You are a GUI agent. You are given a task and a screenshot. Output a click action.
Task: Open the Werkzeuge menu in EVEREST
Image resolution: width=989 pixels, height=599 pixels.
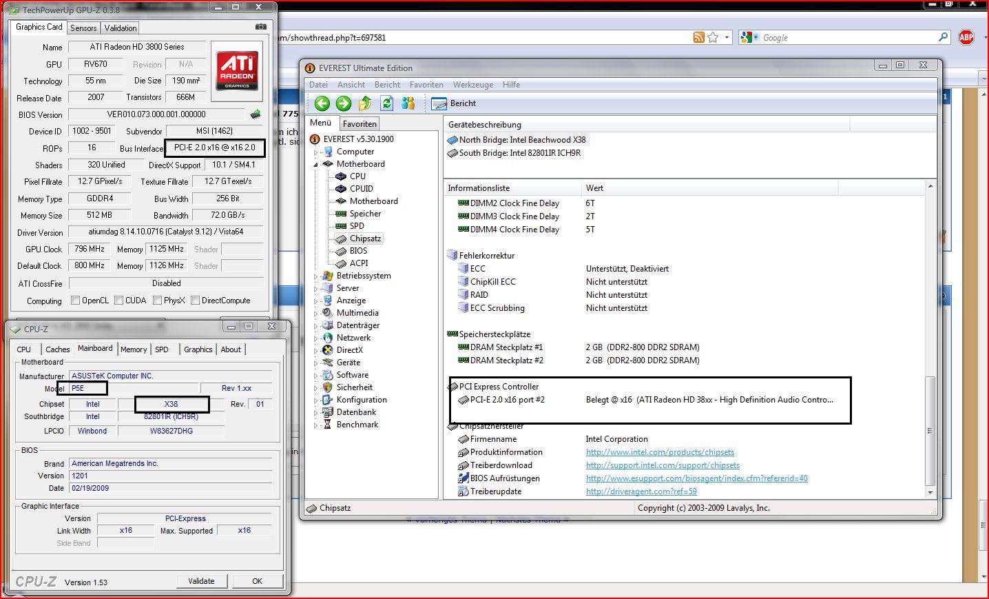pos(473,85)
